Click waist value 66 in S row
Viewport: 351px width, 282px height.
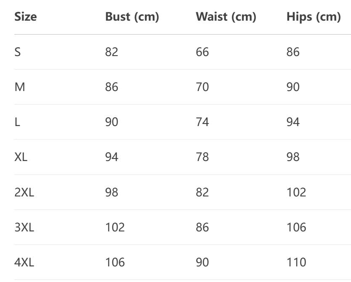tap(202, 52)
